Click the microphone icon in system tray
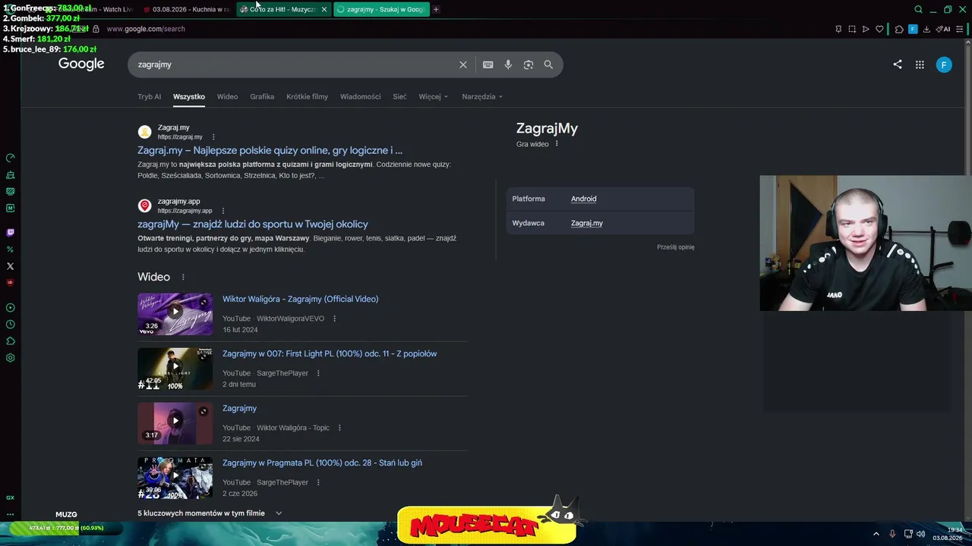Image resolution: width=972 pixels, height=546 pixels. pos(892,534)
